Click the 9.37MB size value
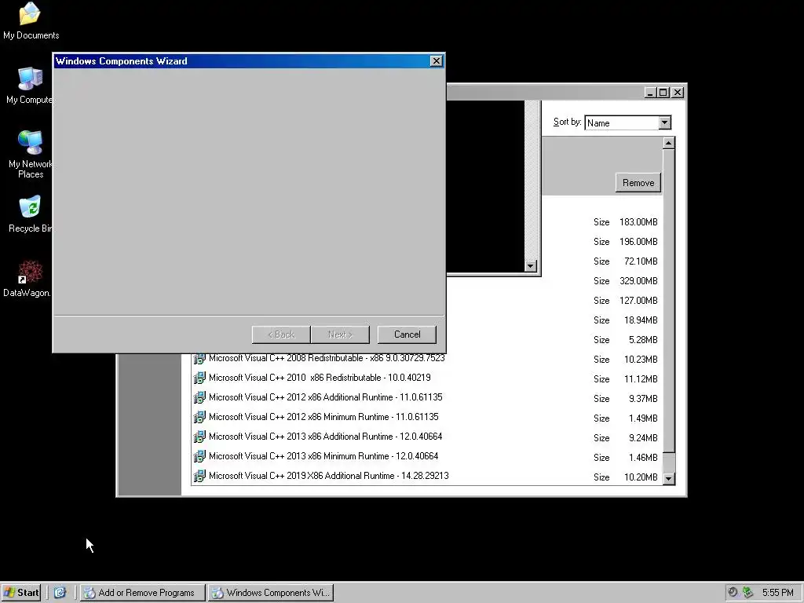Image resolution: width=804 pixels, height=603 pixels. click(x=643, y=399)
